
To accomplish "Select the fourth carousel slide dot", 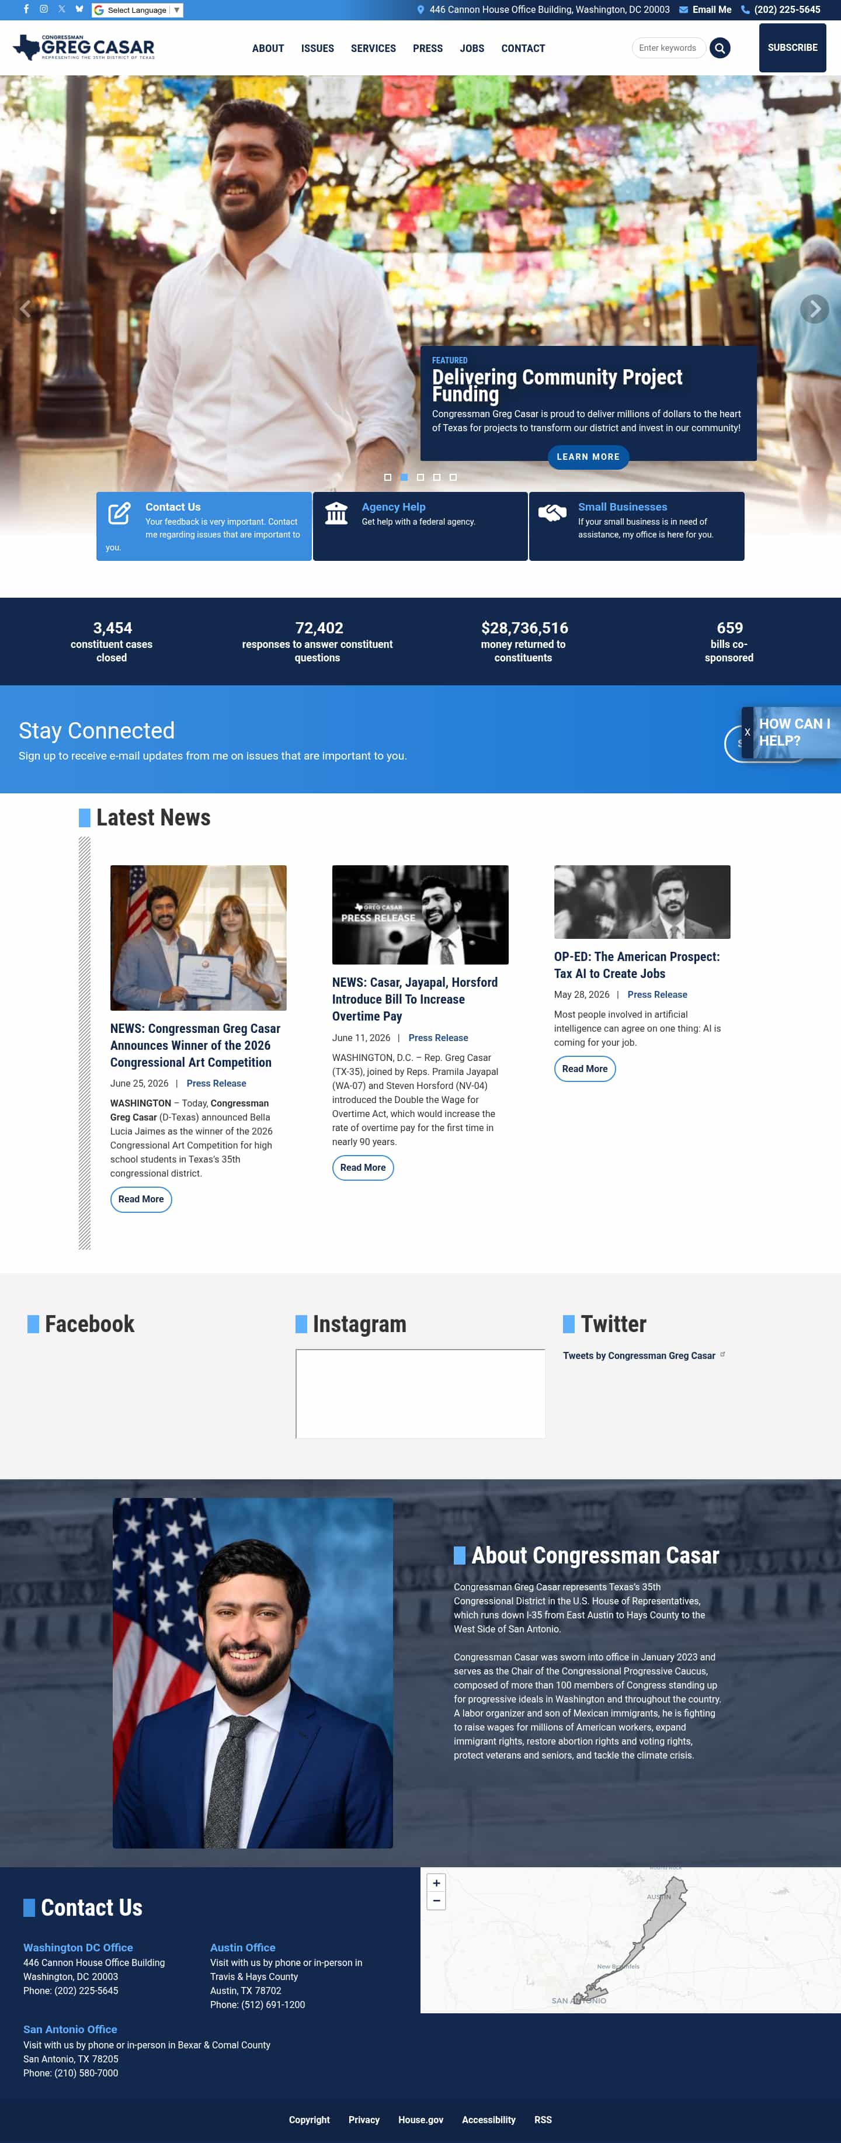I will click(437, 477).
